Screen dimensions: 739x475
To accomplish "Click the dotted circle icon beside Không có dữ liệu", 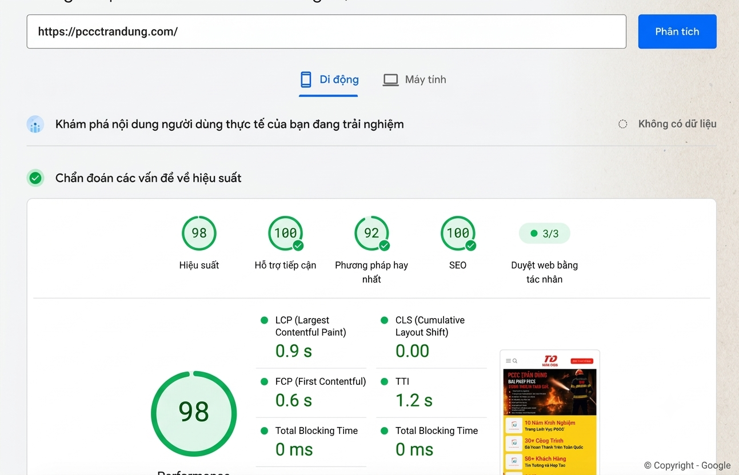I will coord(623,124).
